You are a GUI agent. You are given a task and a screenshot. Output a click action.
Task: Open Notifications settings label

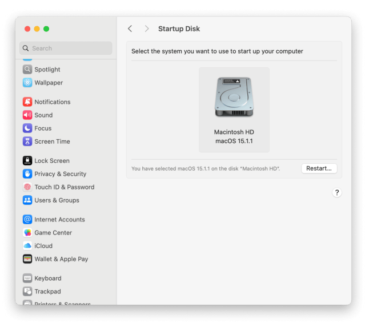[x=53, y=102]
